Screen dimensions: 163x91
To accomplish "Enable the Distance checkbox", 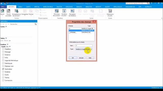I will click(3, 55).
